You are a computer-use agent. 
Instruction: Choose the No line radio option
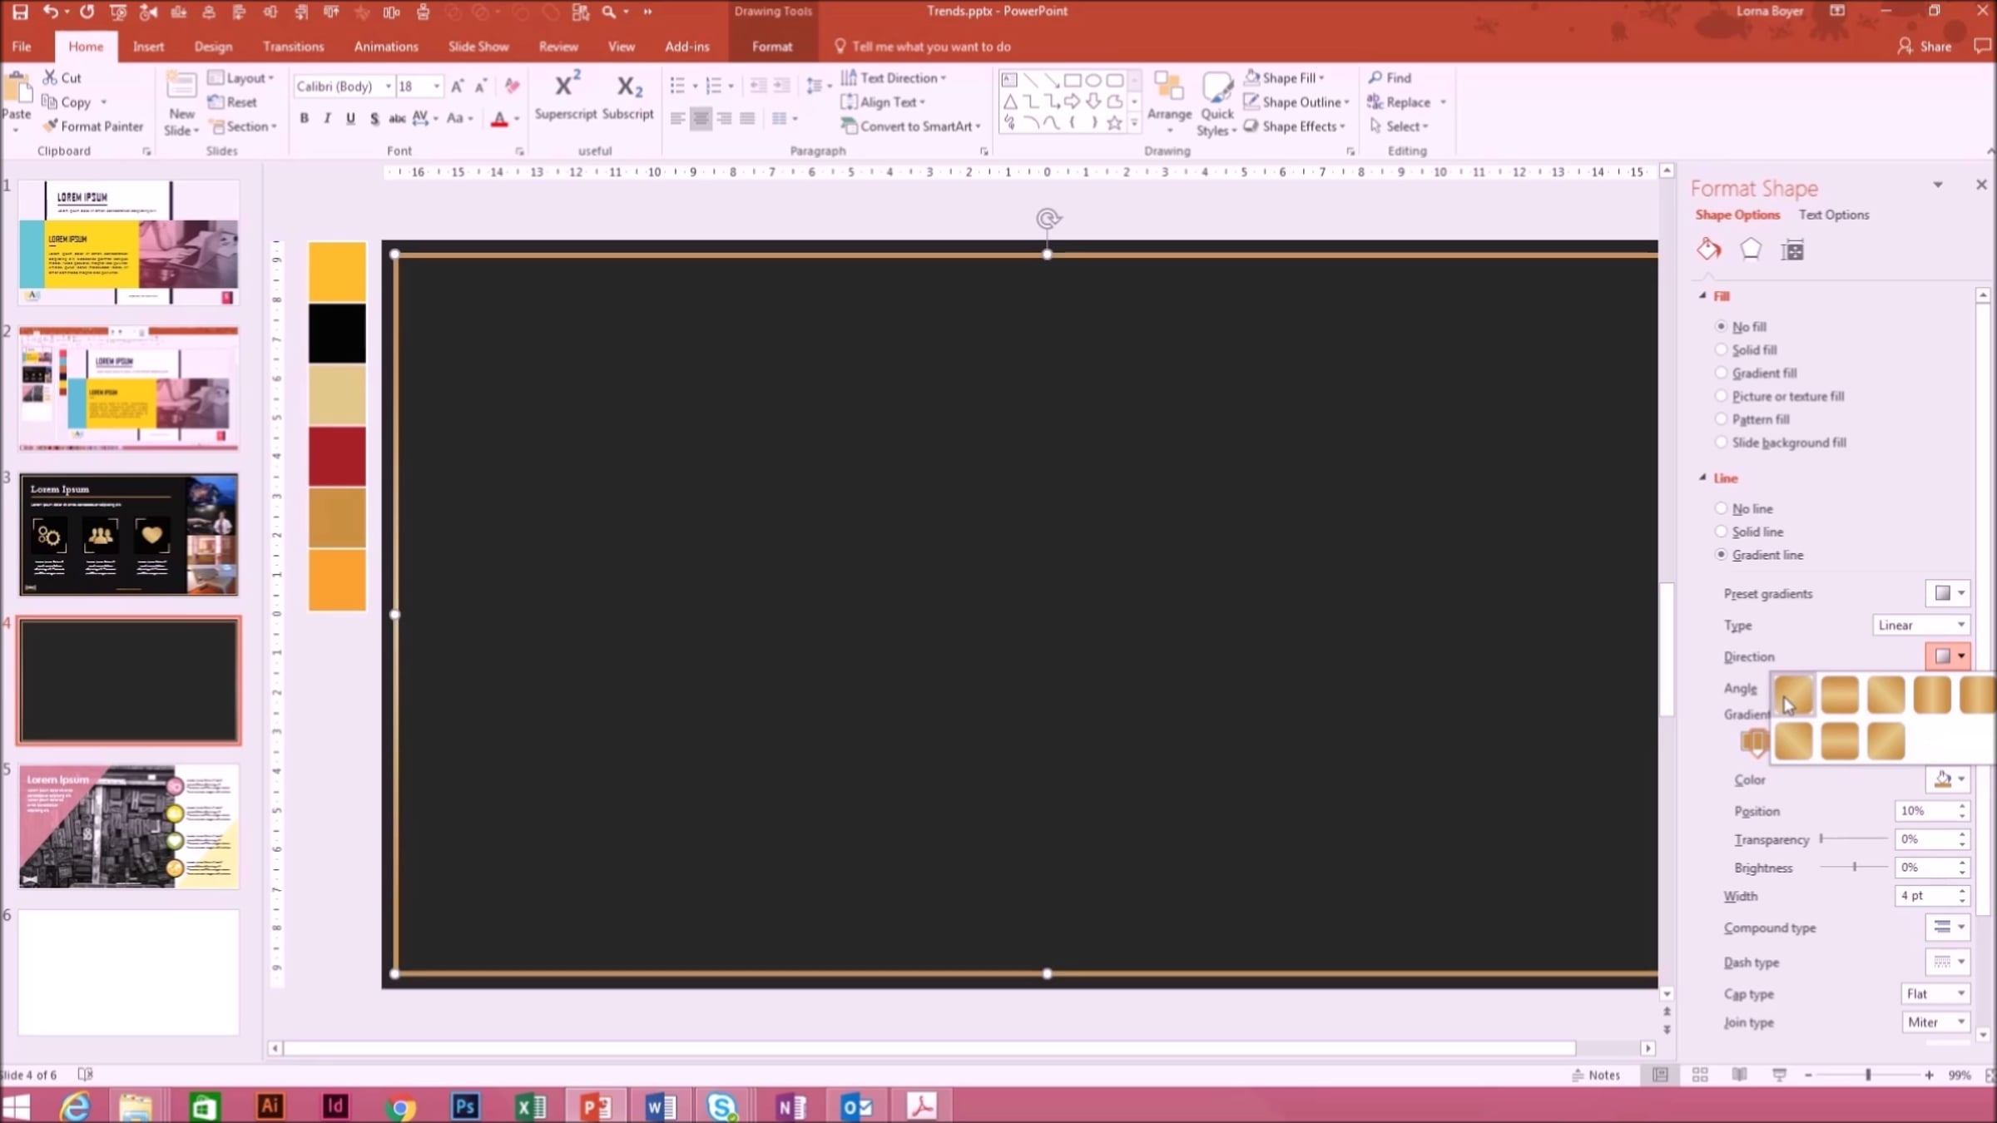tap(1721, 508)
